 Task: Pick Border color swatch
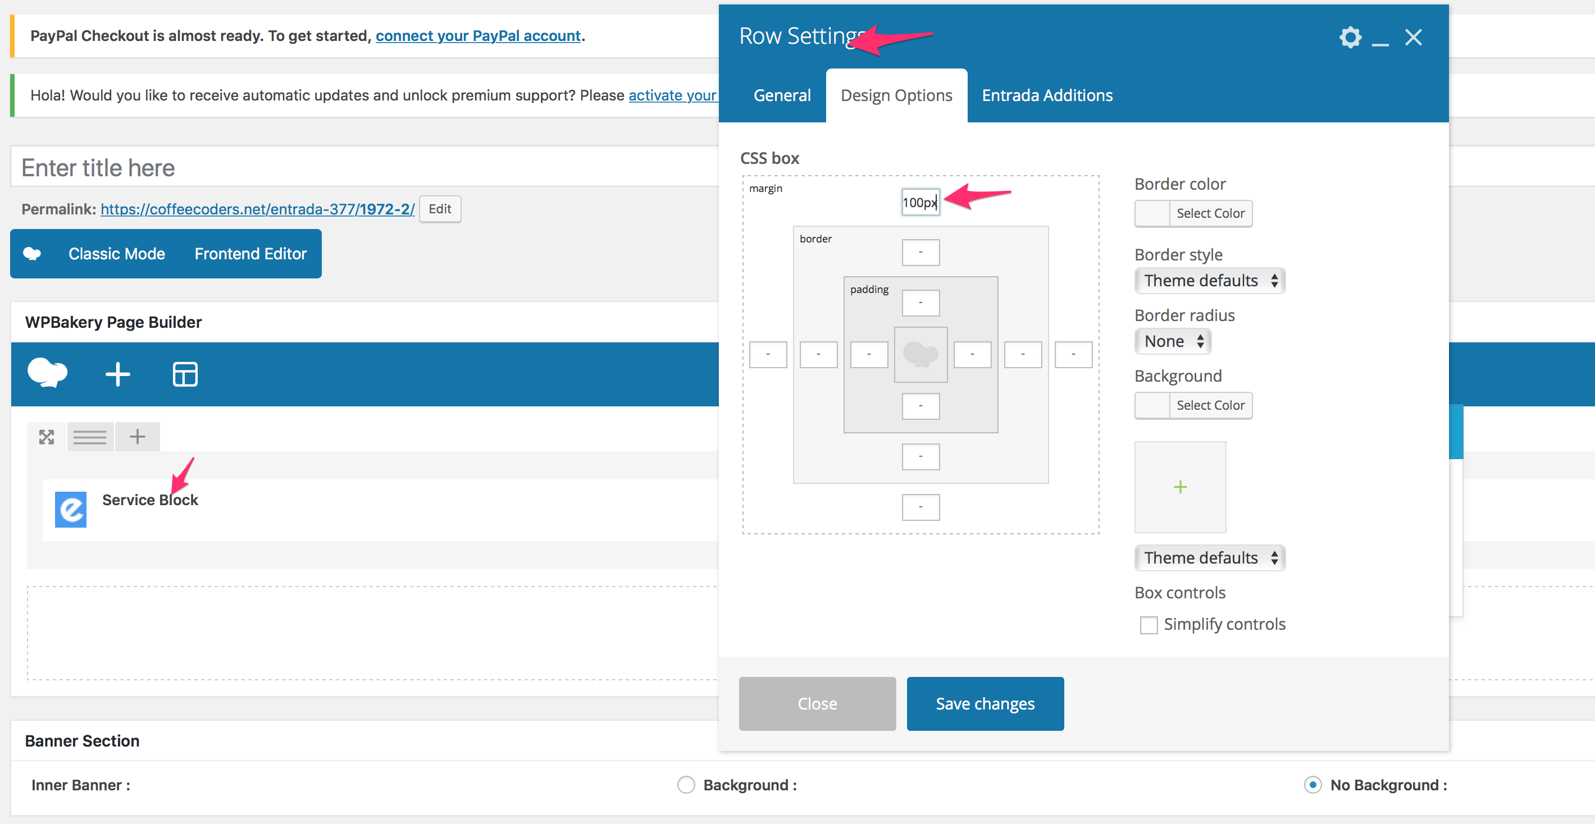click(x=1152, y=213)
